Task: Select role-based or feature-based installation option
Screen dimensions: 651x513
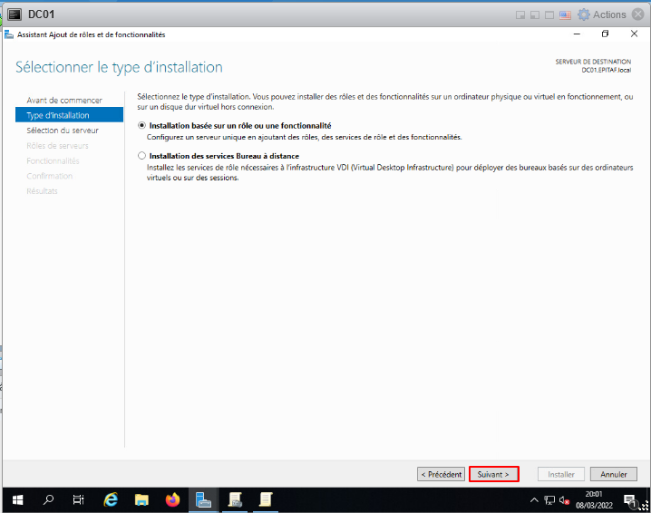Action: coord(141,126)
